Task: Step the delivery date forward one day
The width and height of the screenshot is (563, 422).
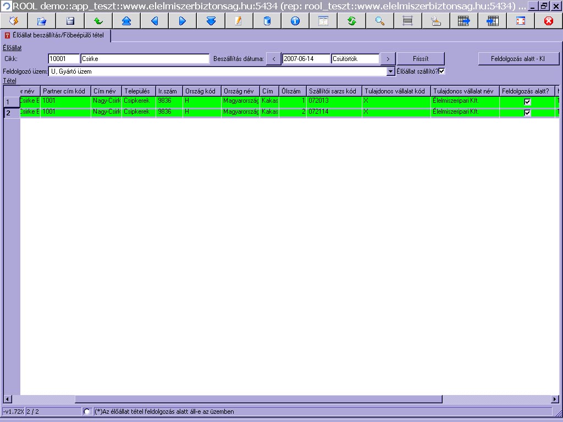Action: [388, 59]
